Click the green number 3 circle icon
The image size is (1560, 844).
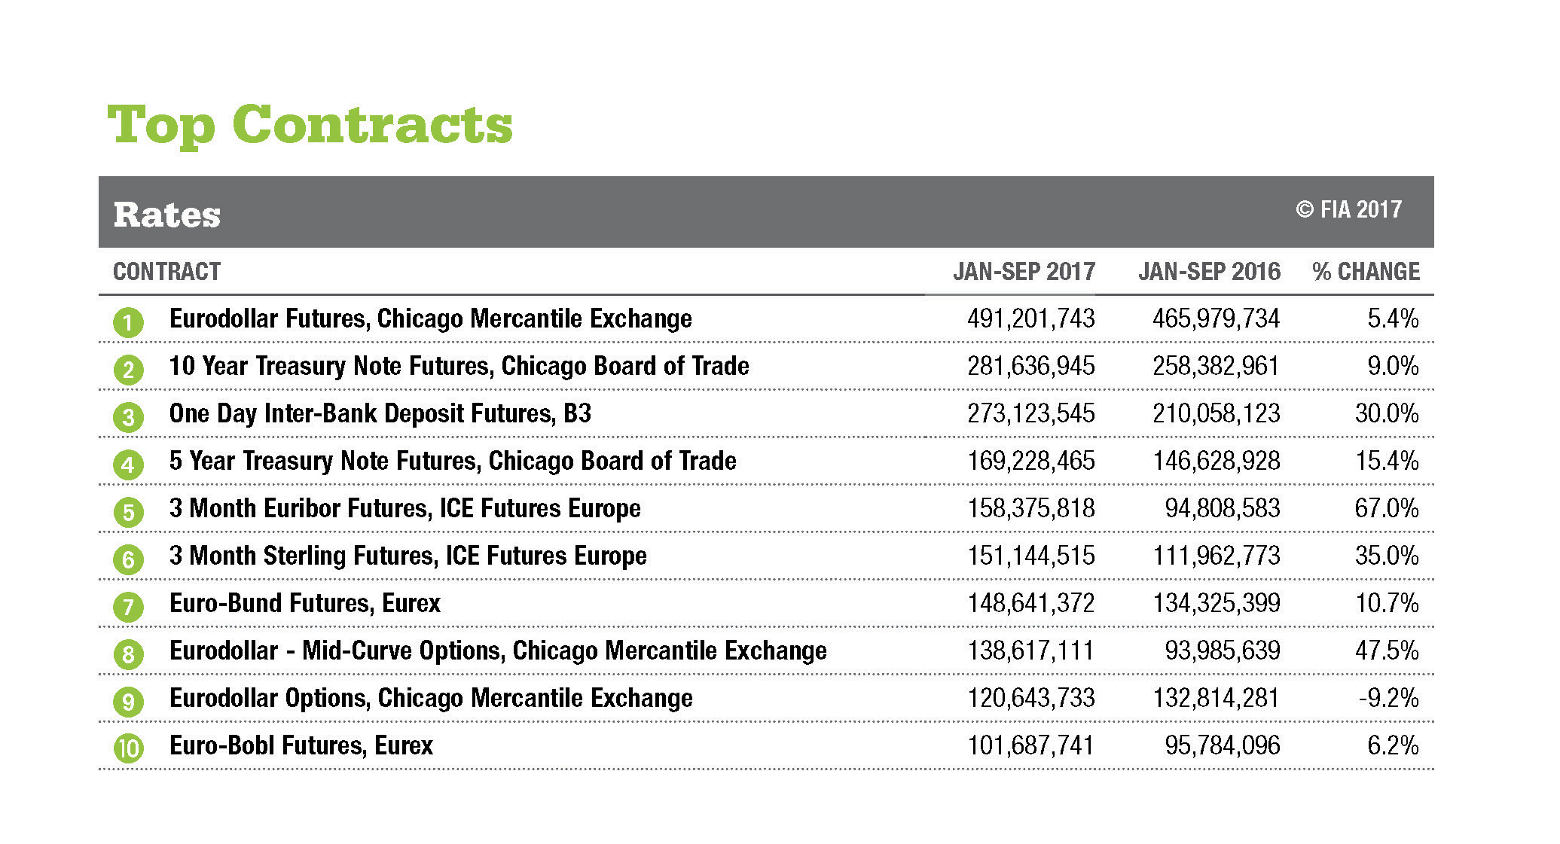[128, 418]
